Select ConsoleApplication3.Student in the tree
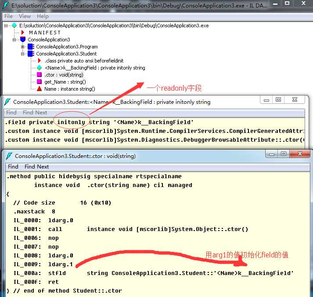Image resolution: width=313 pixels, height=297 pixels. pyautogui.click(x=66, y=54)
